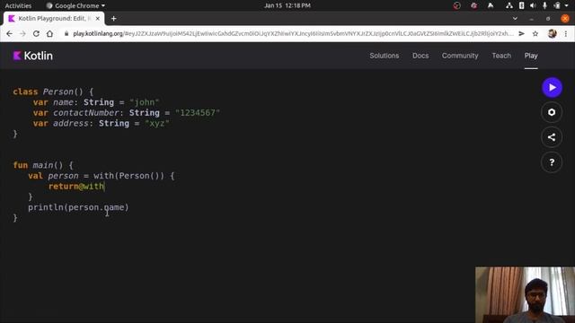
Task: Click the webcam video overlay
Action: coord(525,295)
